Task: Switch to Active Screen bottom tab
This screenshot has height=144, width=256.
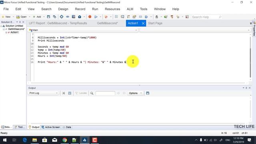Action: [51, 127]
